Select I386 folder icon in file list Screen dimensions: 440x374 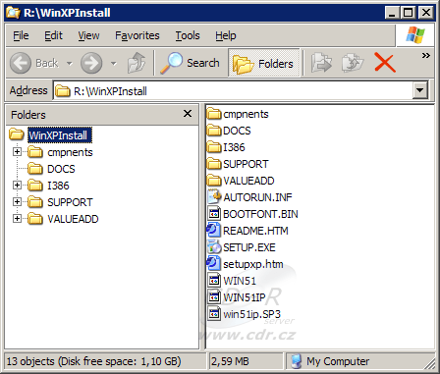click(214, 147)
